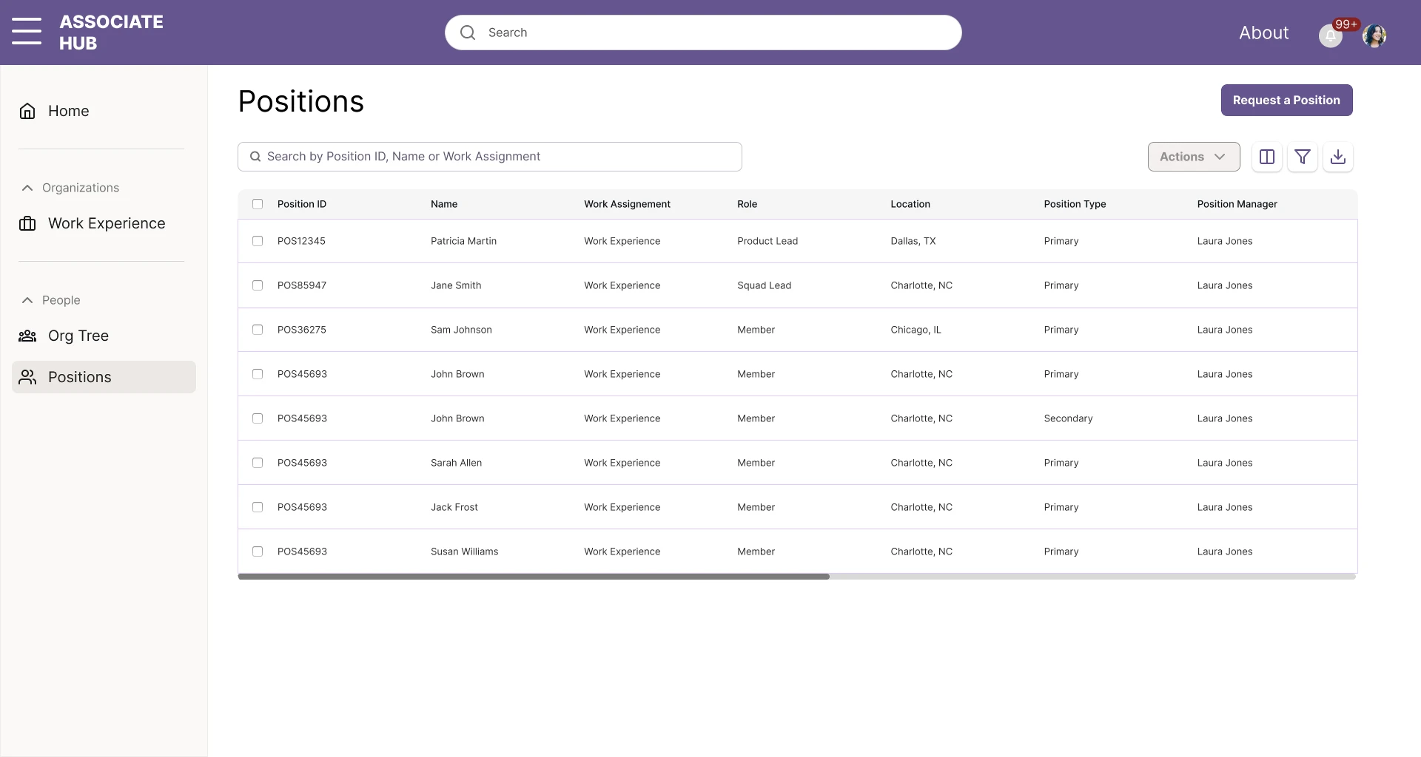
Task: Click the Chicago, IL location cell
Action: [916, 330]
